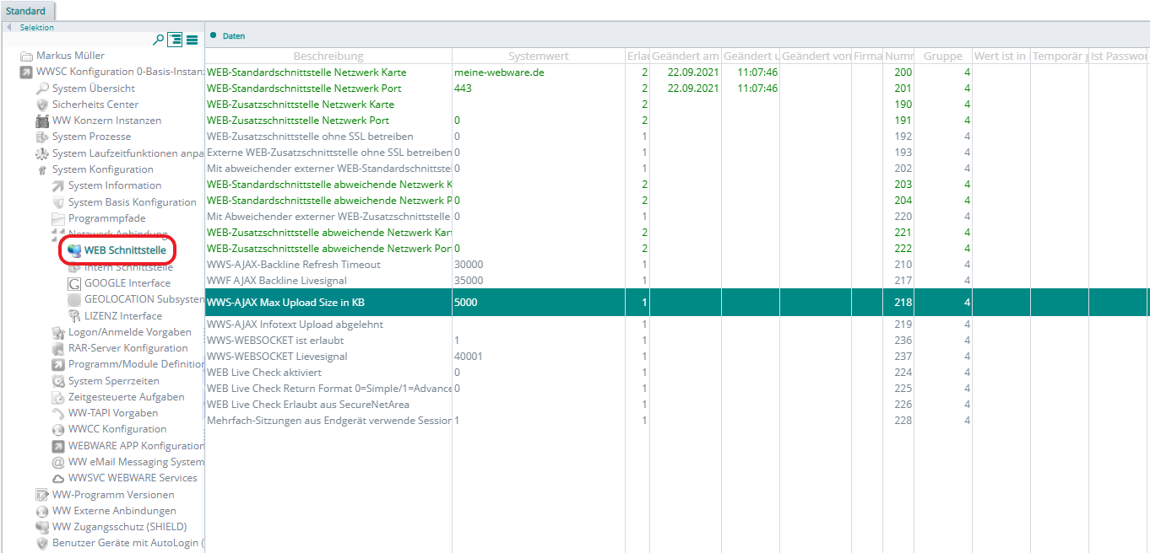Image resolution: width=1150 pixels, height=553 pixels.
Task: Click the System Sperrzeiten clock icon
Action: coord(58,381)
